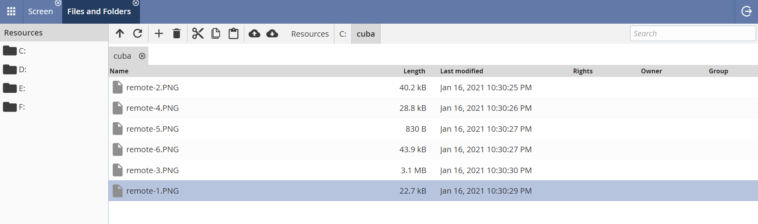Click the logout icon at top right
758x224 pixels.
pyautogui.click(x=747, y=11)
